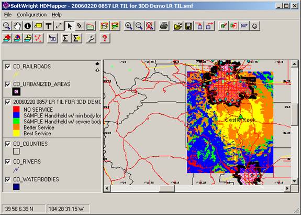Click the wrench settings icon

(91, 38)
